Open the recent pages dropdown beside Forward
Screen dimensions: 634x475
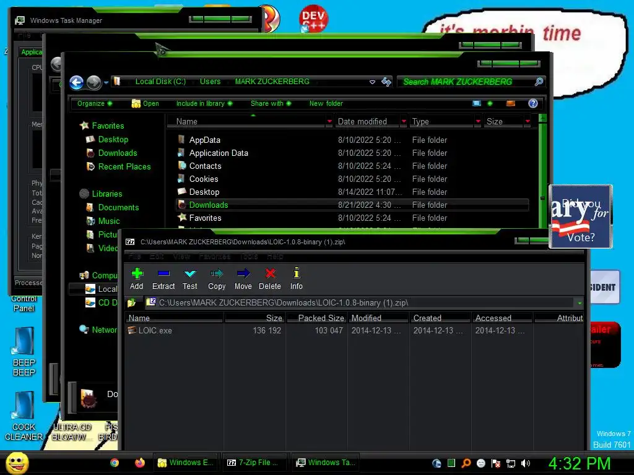pos(106,82)
